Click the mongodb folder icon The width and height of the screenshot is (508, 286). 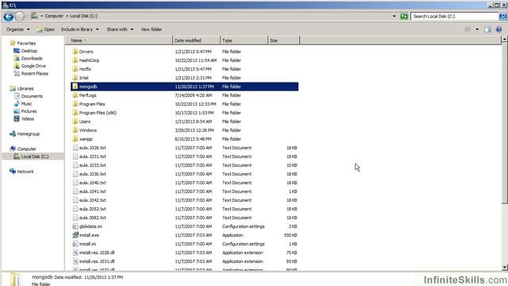pyautogui.click(x=75, y=87)
